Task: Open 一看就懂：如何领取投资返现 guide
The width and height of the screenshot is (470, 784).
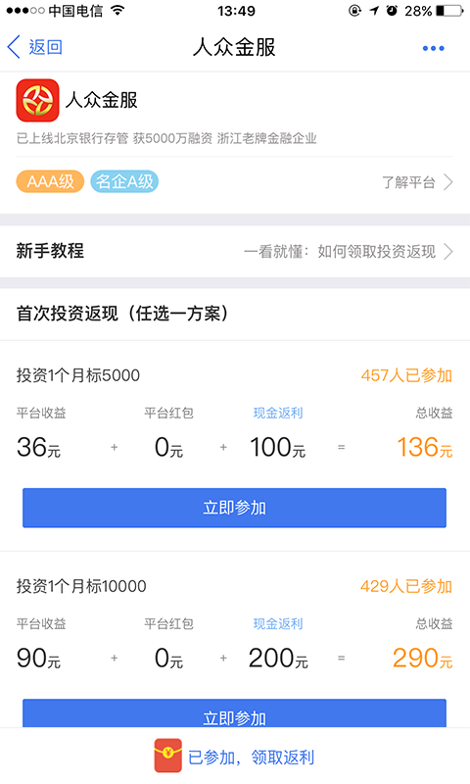Action: click(340, 252)
